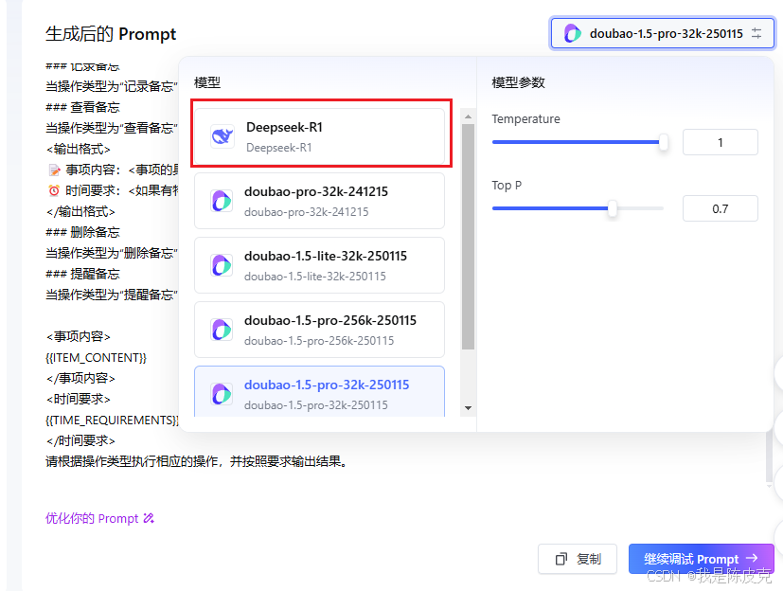
Task: Click the Temperature value input field
Action: coord(721,142)
